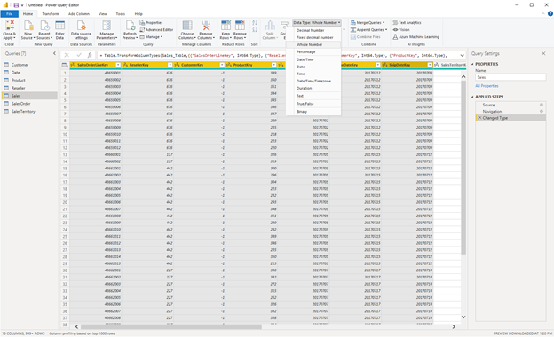Click the Remove Rows icon
Screen dimensions: 554x337
point(240,26)
